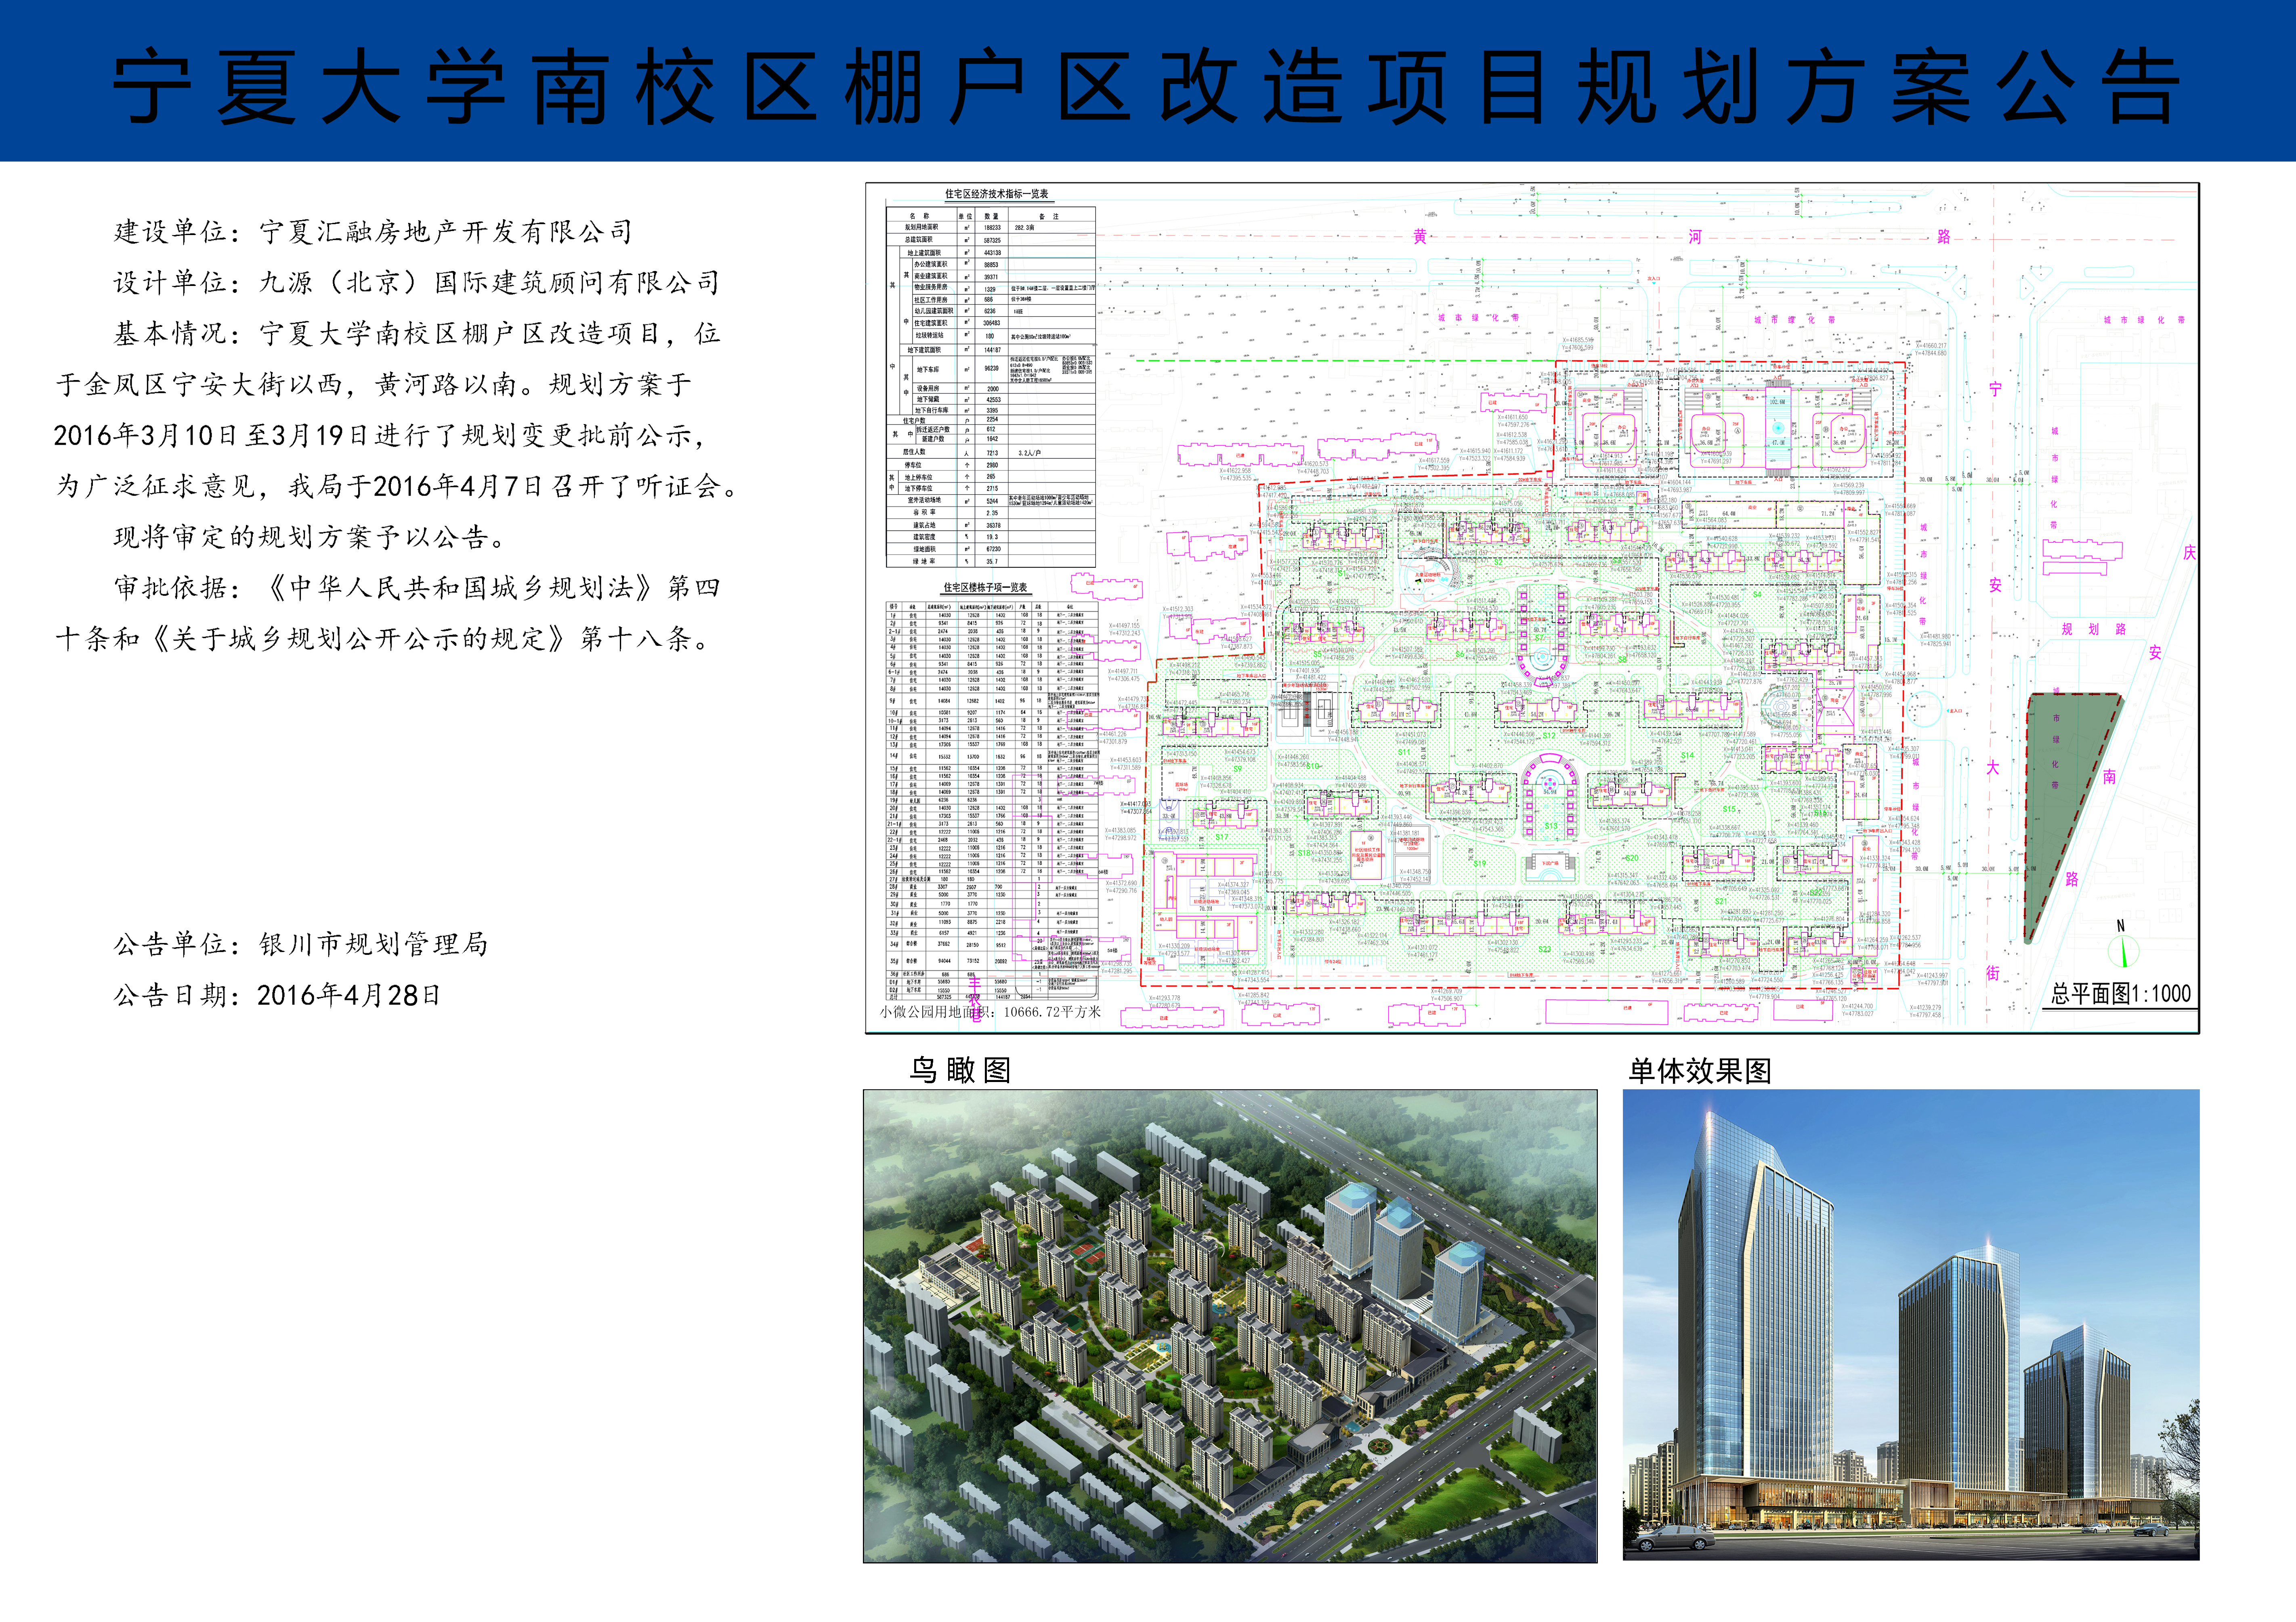2296x1622 pixels.
Task: Open the aerial bird's-eye rendering image
Action: click(1230, 1326)
